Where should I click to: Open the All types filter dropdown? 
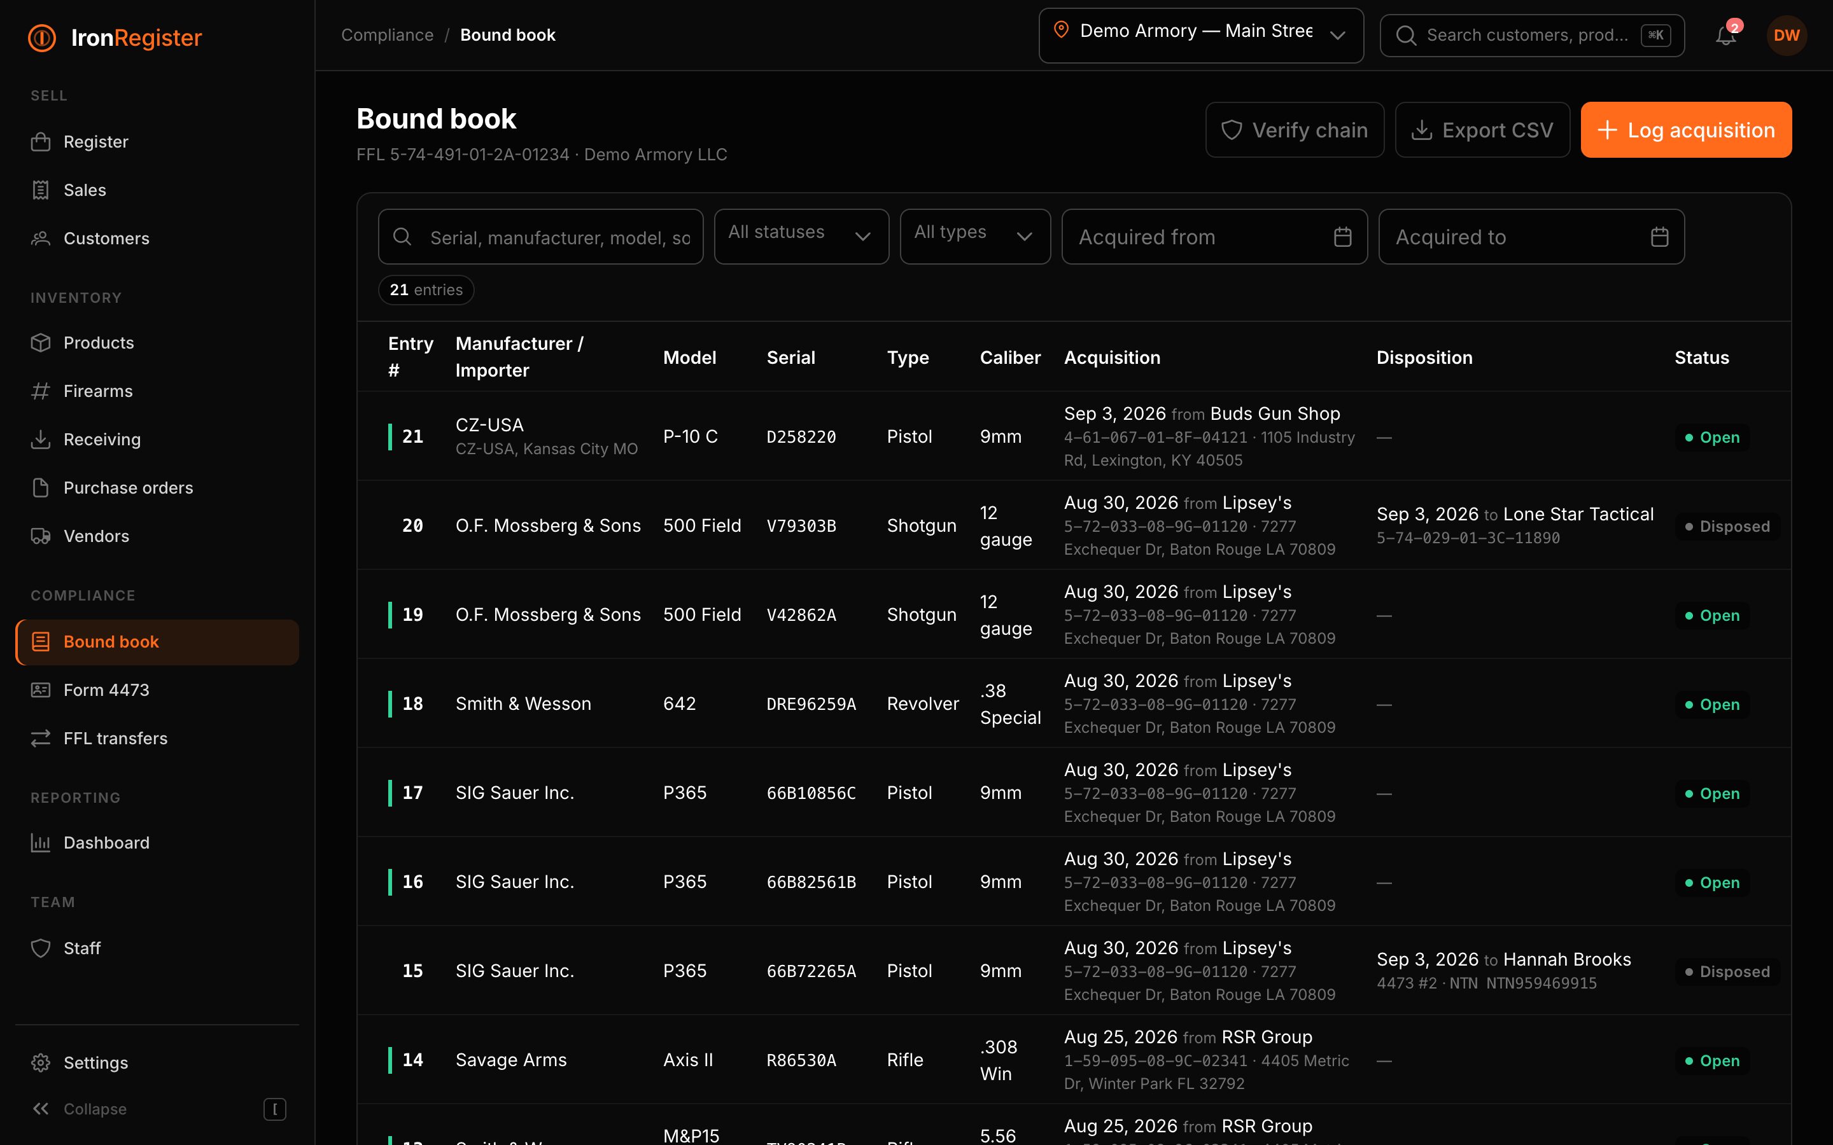point(975,236)
